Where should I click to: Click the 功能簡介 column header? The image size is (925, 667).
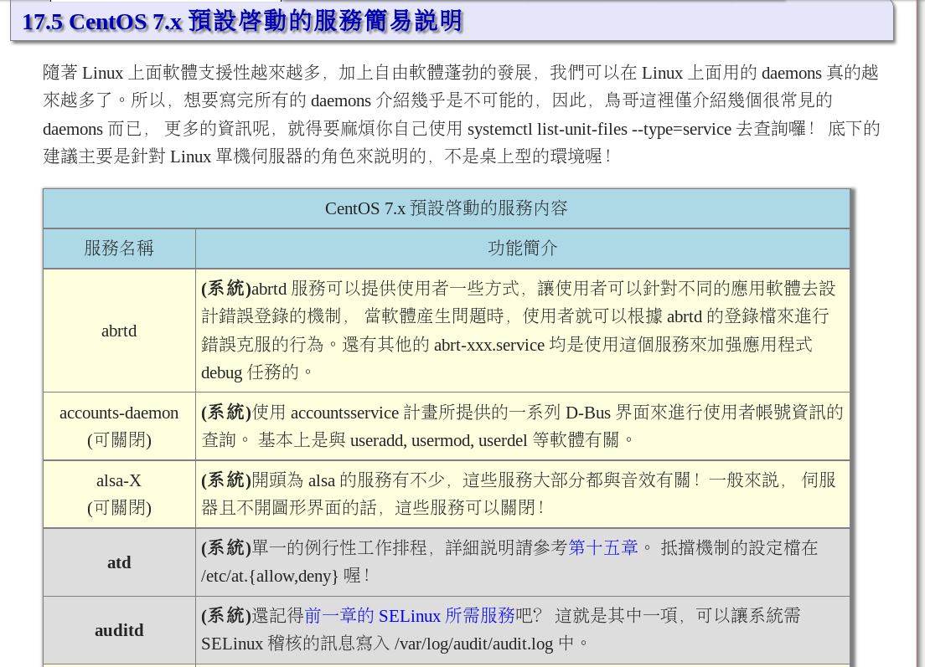click(x=523, y=248)
